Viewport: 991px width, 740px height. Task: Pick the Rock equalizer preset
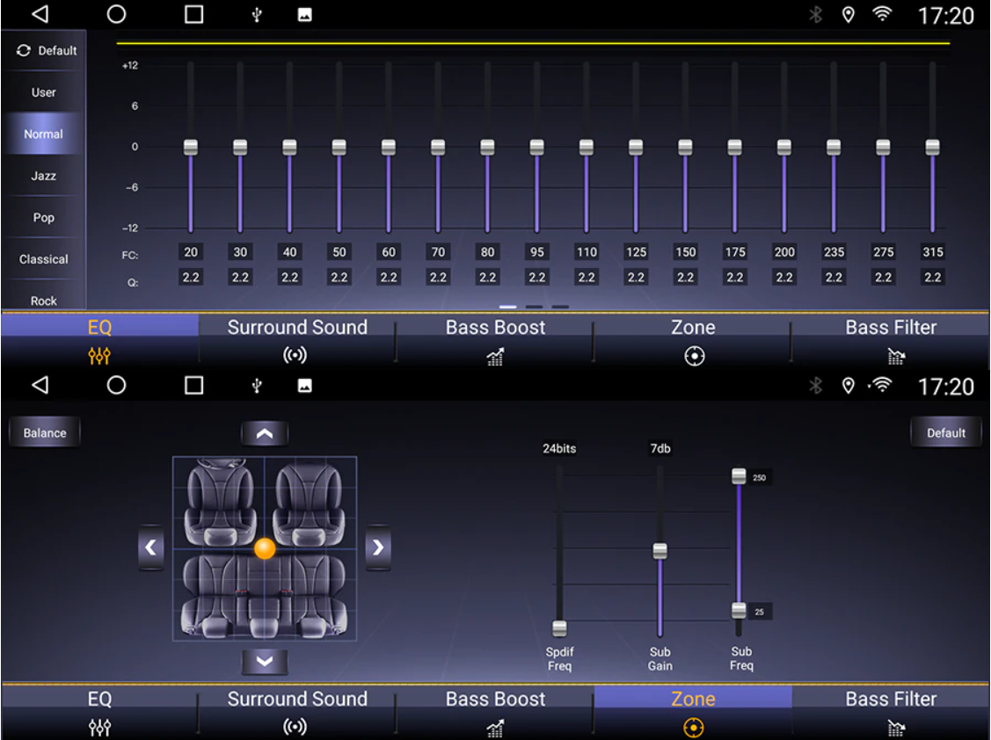click(44, 300)
